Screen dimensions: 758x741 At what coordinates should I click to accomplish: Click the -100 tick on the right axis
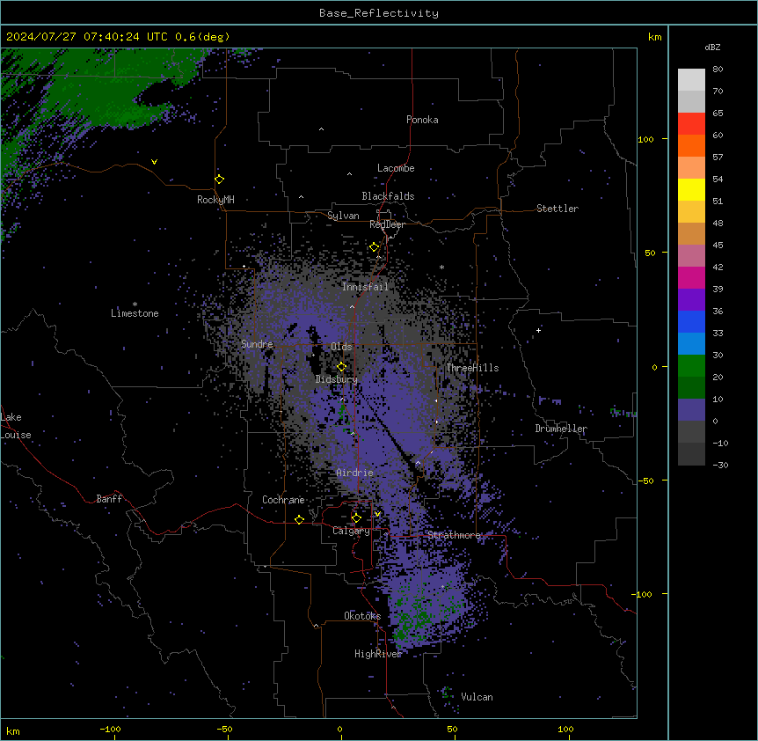point(643,594)
